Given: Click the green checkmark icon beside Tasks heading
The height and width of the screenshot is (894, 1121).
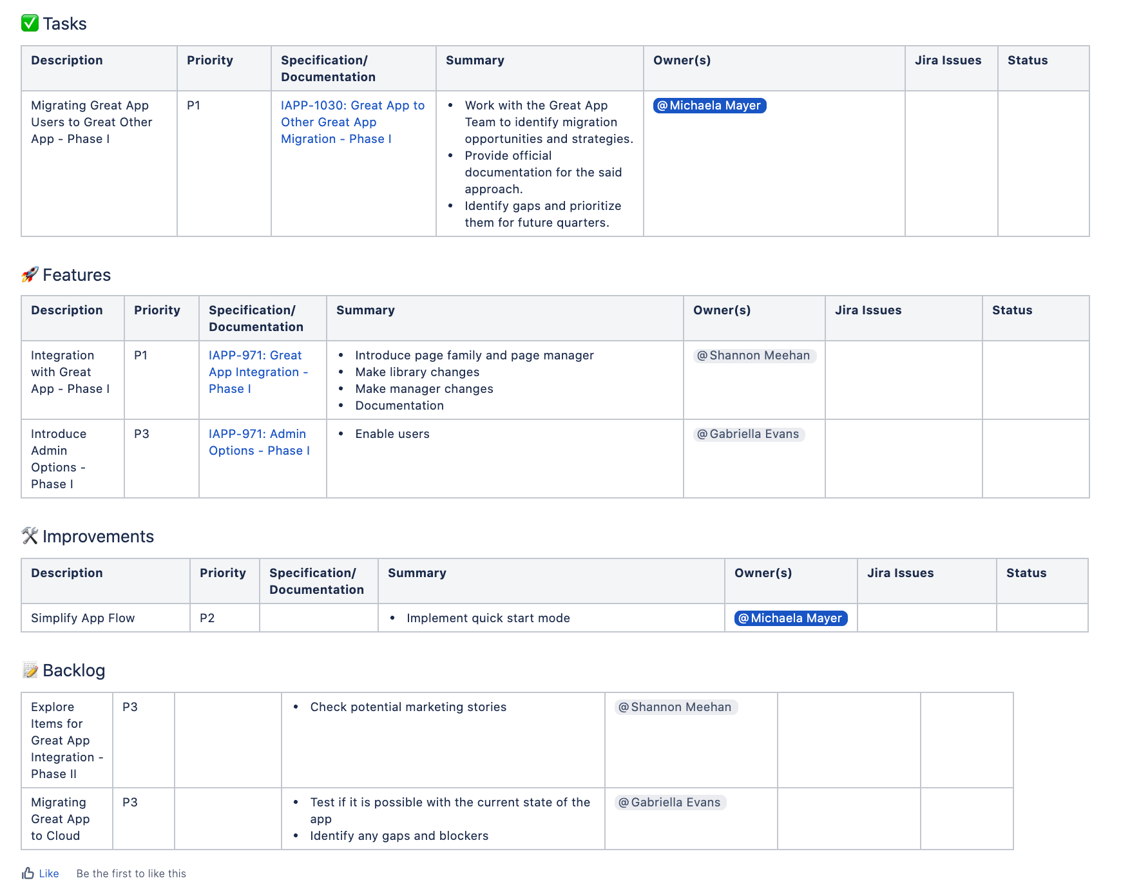Looking at the screenshot, I should click(x=29, y=23).
